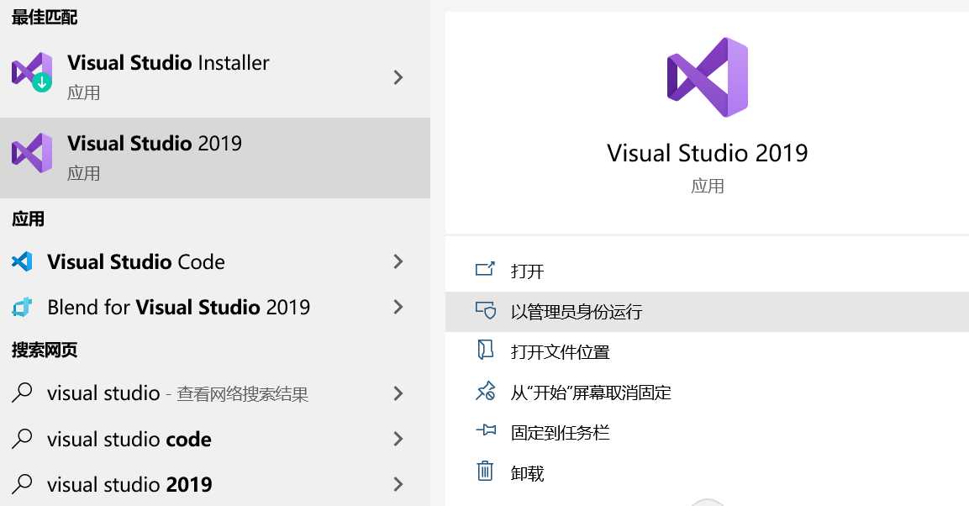This screenshot has width=969, height=506.
Task: Click the magnifier icon beside 查看网络搜索结果
Action: click(22, 393)
